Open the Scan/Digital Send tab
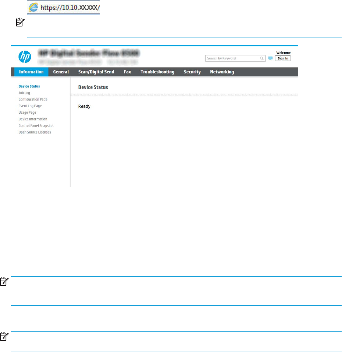The width and height of the screenshot is (342, 352). pyautogui.click(x=96, y=72)
